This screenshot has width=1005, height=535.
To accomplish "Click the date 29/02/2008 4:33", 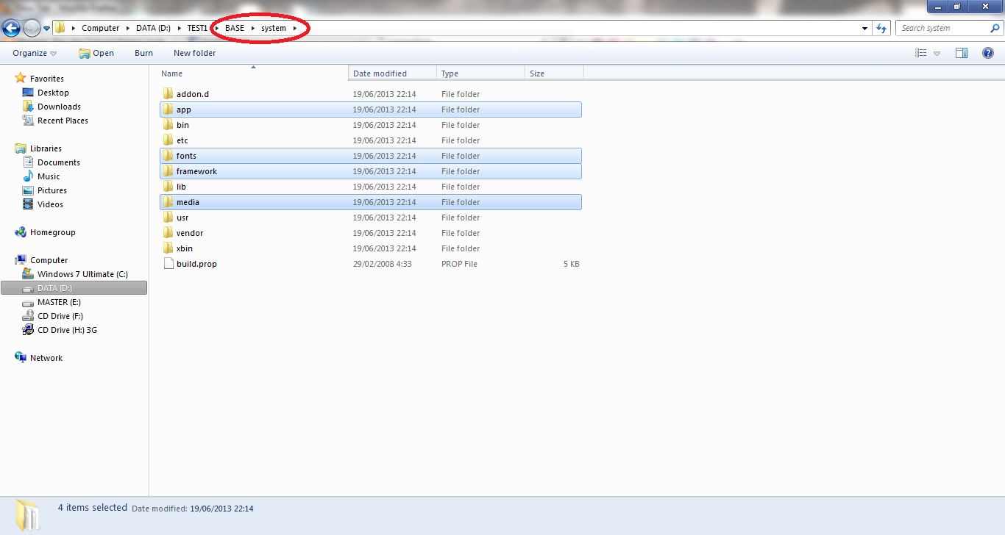I will (x=383, y=264).
